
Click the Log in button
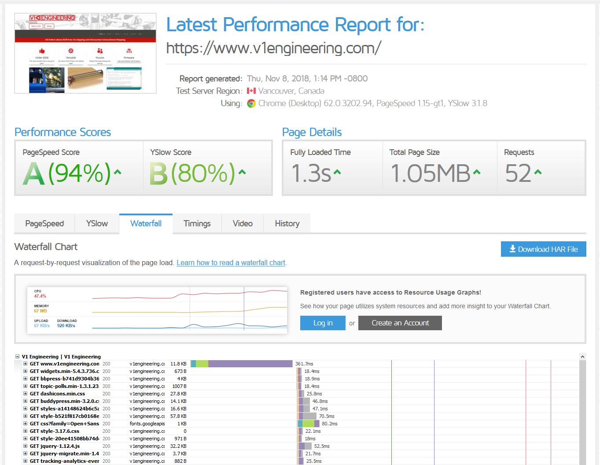(323, 323)
